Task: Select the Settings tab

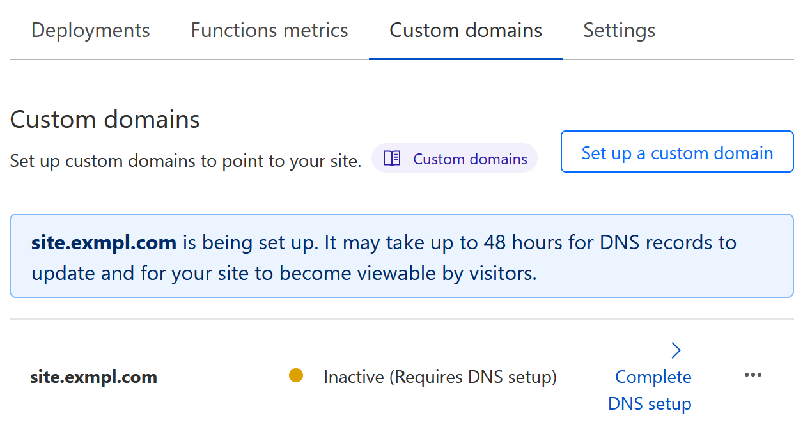Action: coord(618,29)
